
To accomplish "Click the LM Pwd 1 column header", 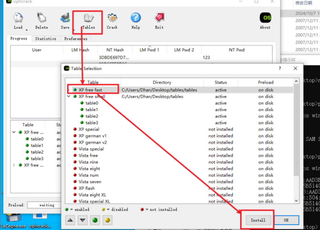I will coord(149,50).
